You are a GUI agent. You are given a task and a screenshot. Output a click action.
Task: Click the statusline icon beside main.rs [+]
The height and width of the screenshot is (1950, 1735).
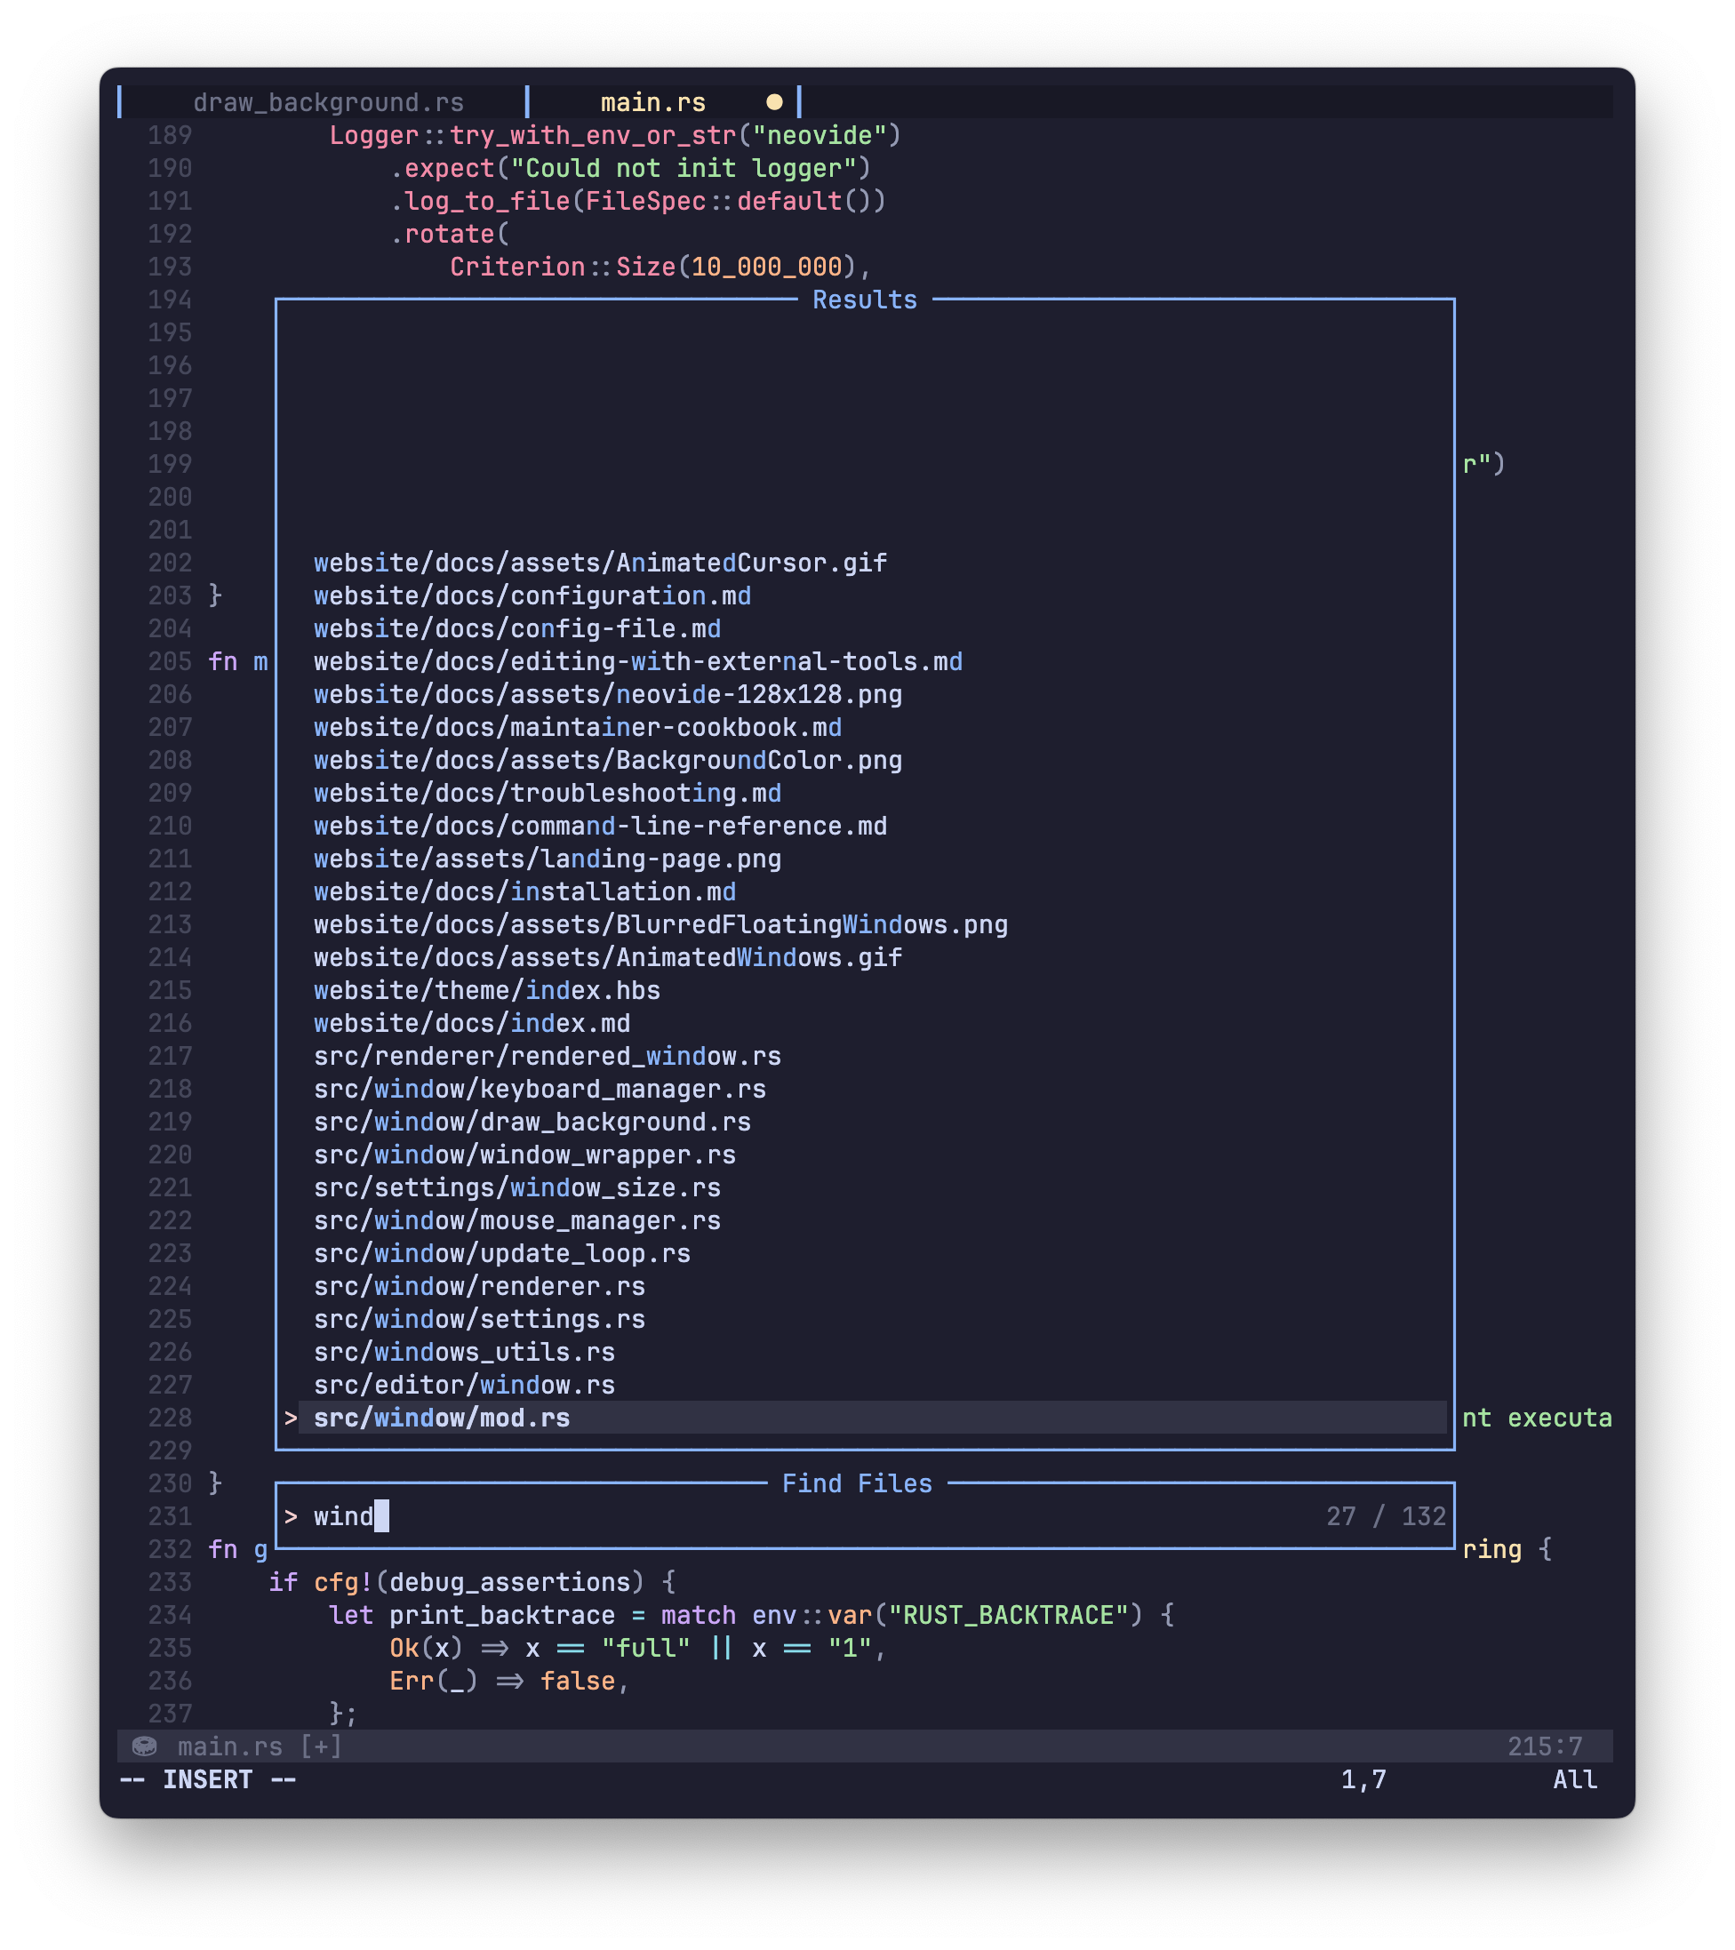144,1746
